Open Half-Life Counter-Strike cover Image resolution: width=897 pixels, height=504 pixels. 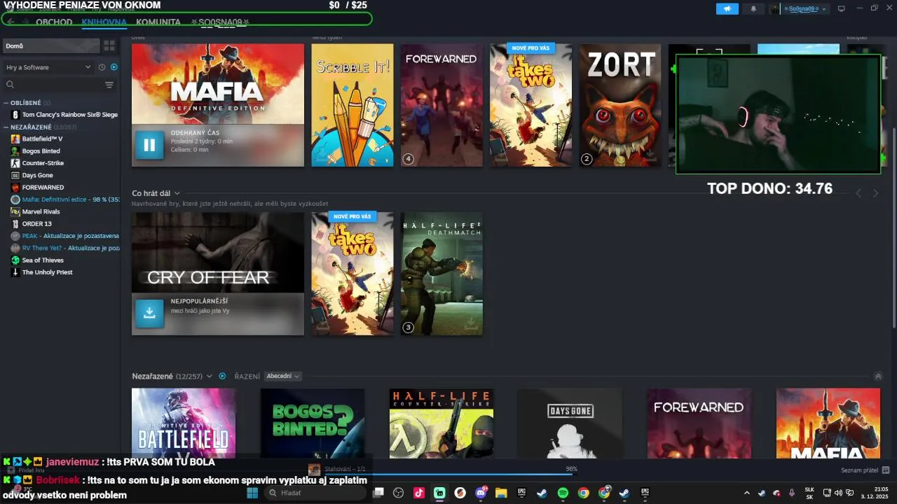[441, 423]
